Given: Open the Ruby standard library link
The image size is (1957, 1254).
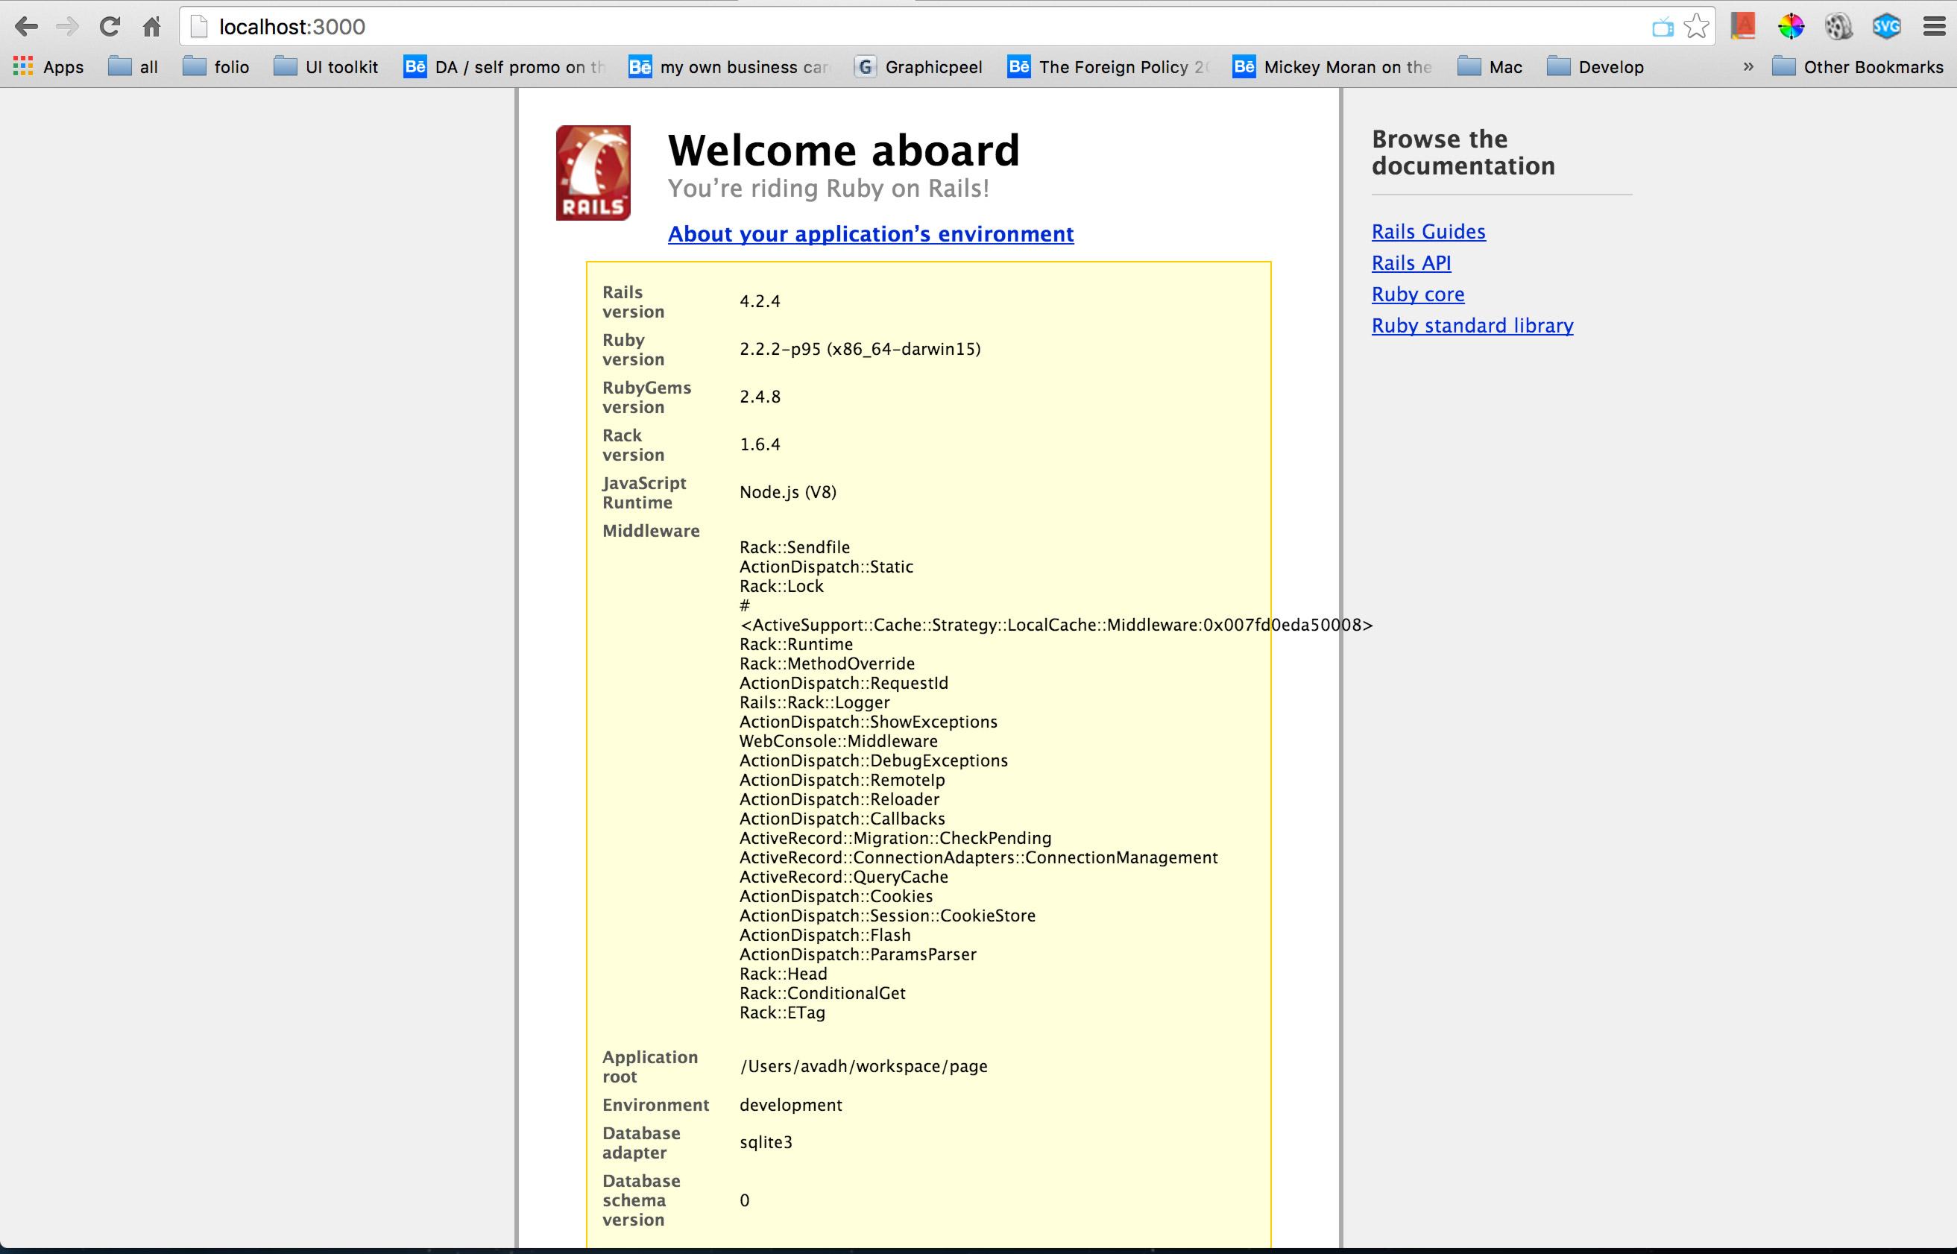Looking at the screenshot, I should (1472, 326).
